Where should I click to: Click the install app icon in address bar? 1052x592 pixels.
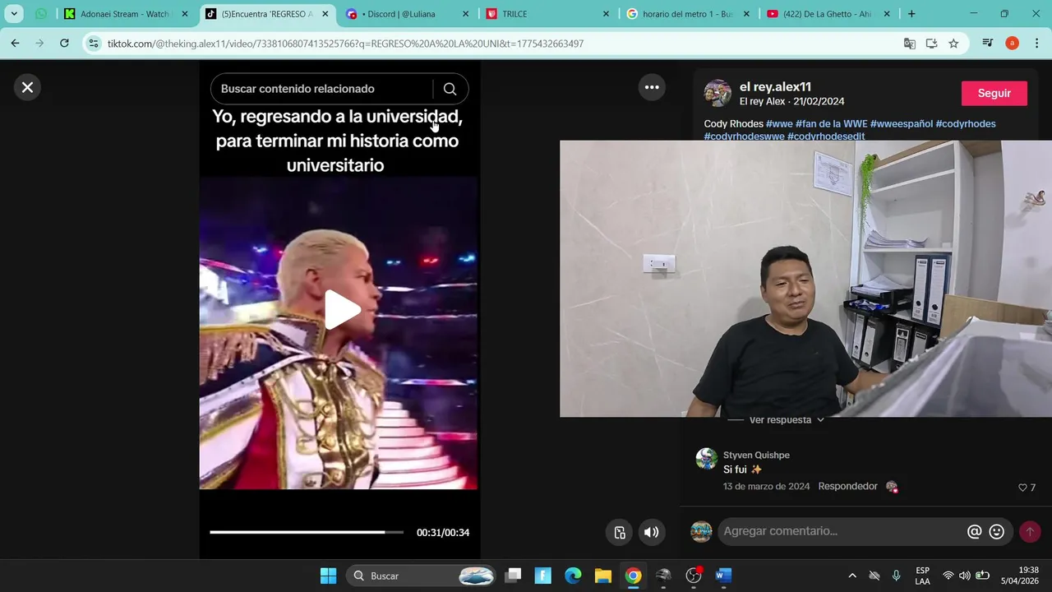(x=931, y=44)
